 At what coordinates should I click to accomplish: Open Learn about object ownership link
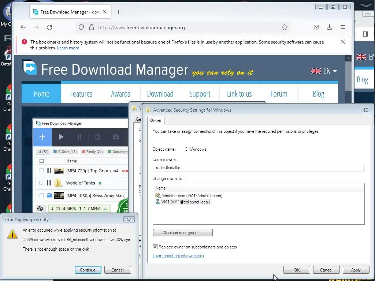click(x=178, y=256)
